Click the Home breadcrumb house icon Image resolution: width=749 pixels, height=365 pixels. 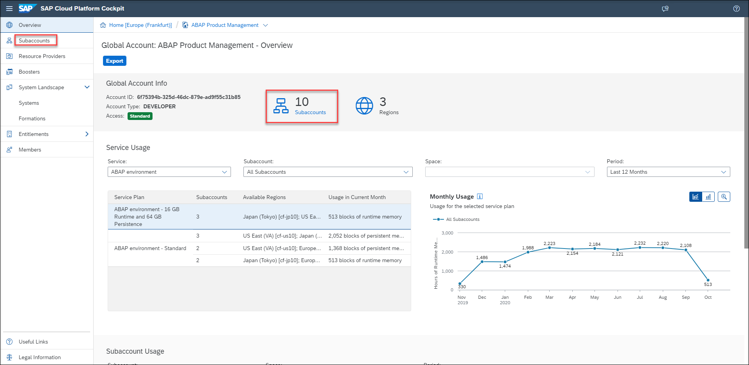[x=103, y=25]
